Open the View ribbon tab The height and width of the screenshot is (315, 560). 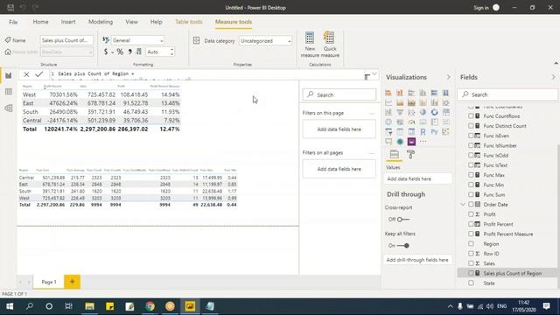[x=132, y=22]
